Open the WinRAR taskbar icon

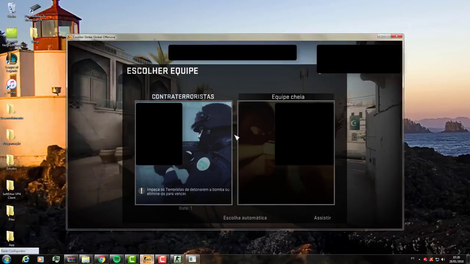pos(71,259)
